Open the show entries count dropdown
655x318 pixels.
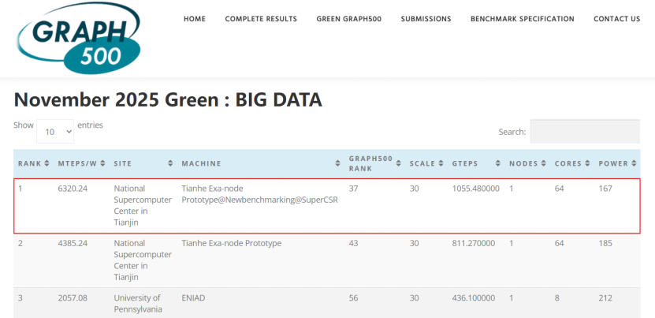tap(55, 132)
